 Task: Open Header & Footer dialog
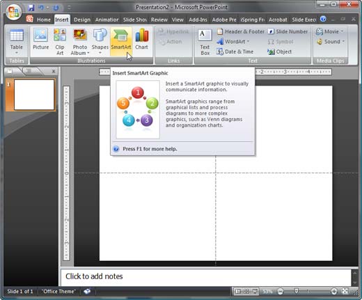point(241,31)
